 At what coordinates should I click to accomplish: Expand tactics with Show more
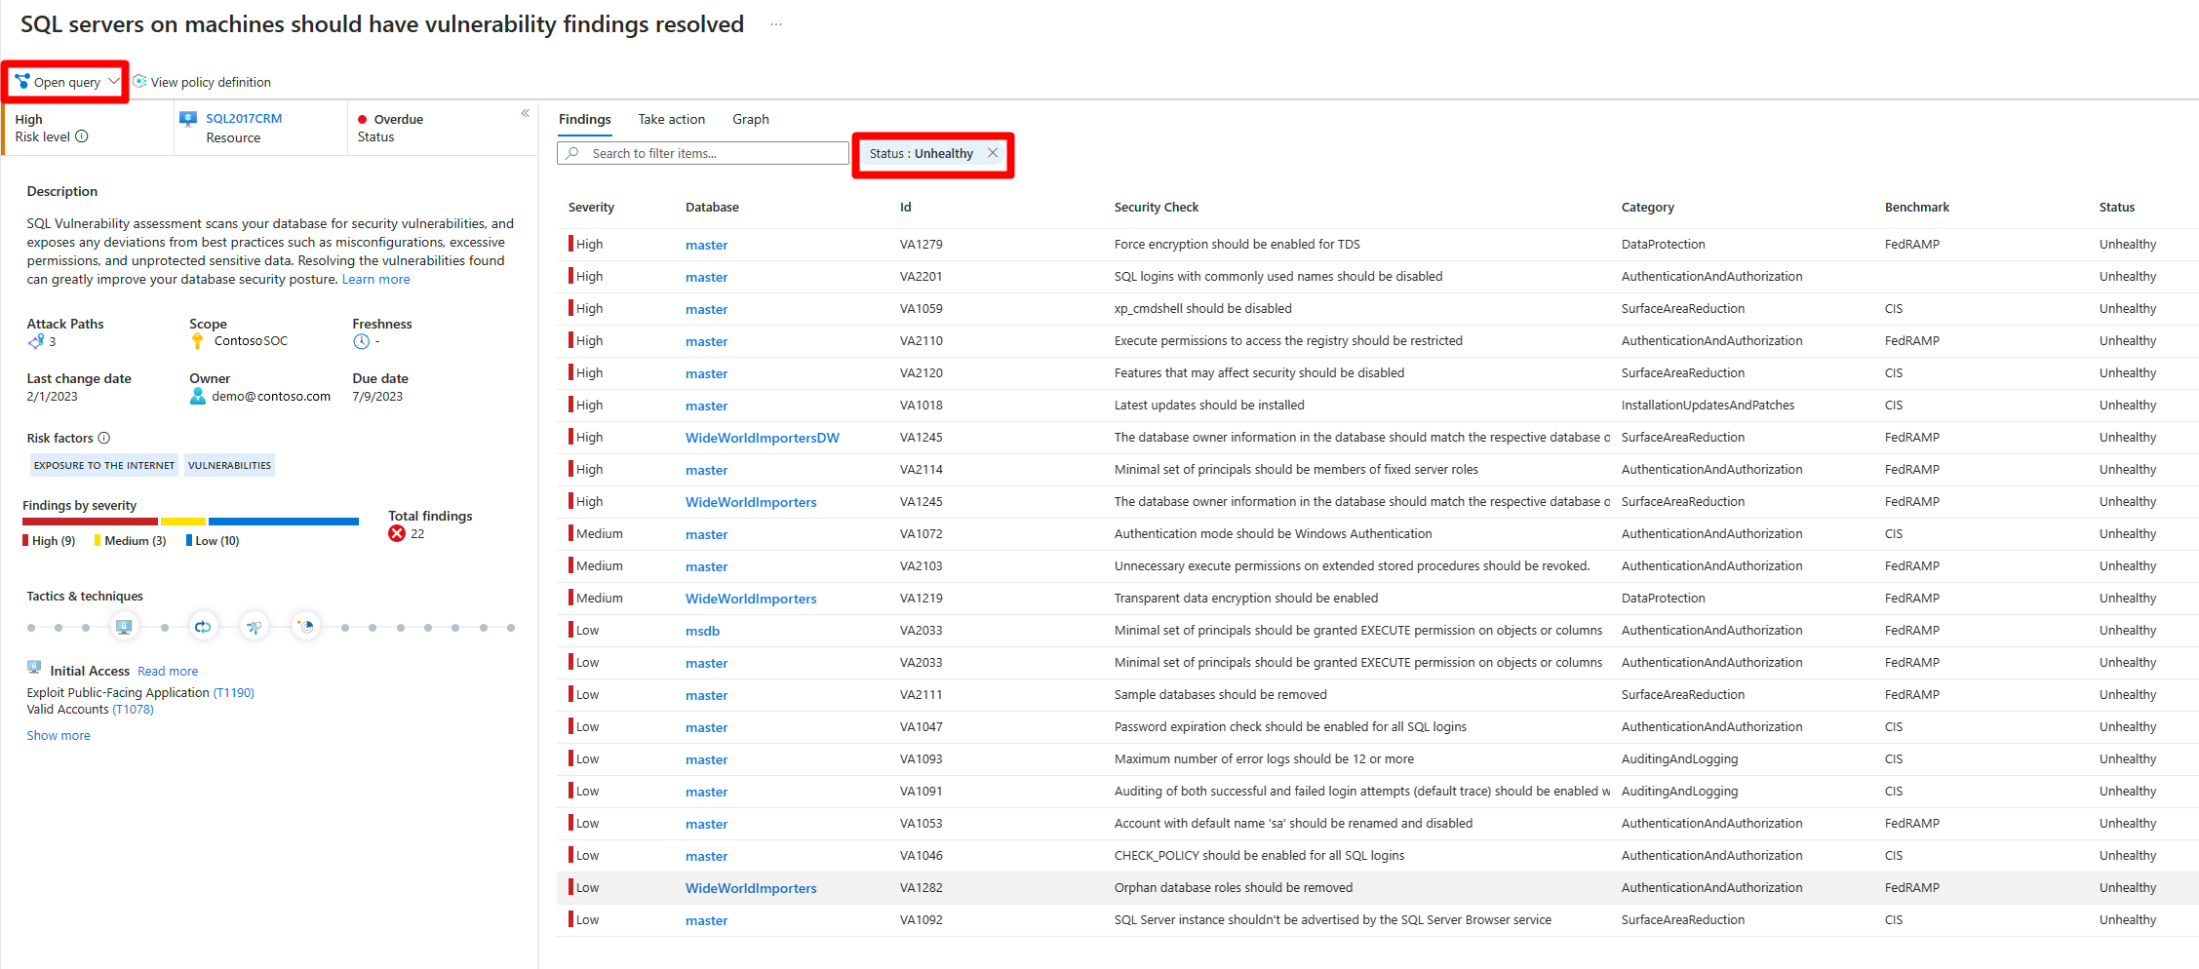pyautogui.click(x=59, y=735)
